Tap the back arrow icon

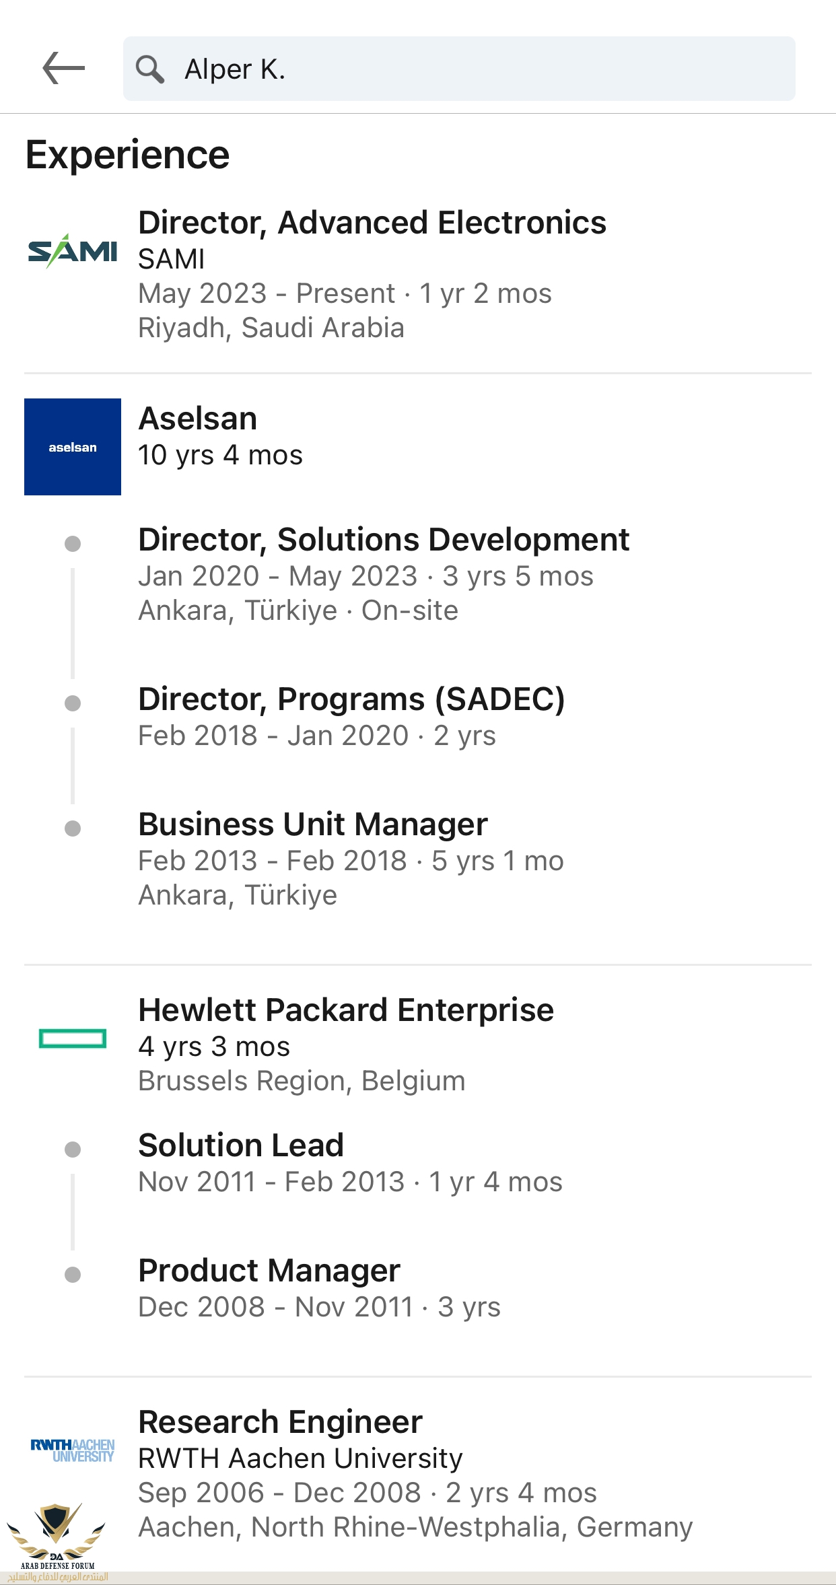[x=63, y=69]
